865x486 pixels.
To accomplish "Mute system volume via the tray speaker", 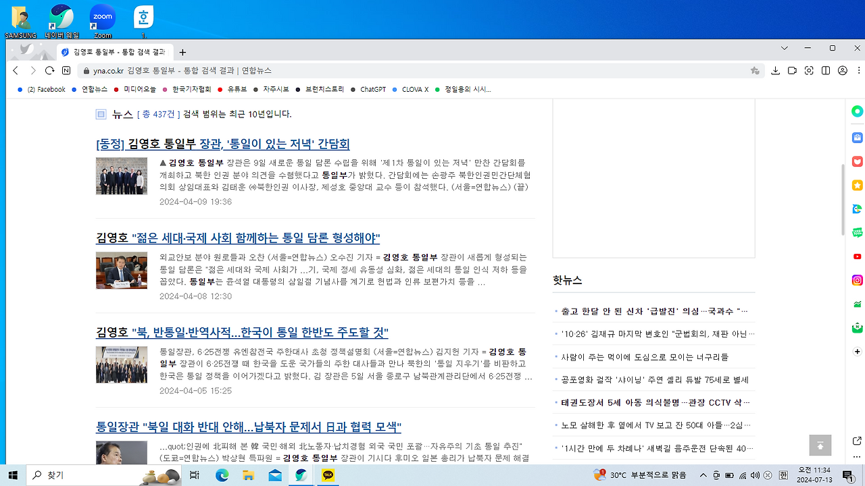I will (x=755, y=477).
